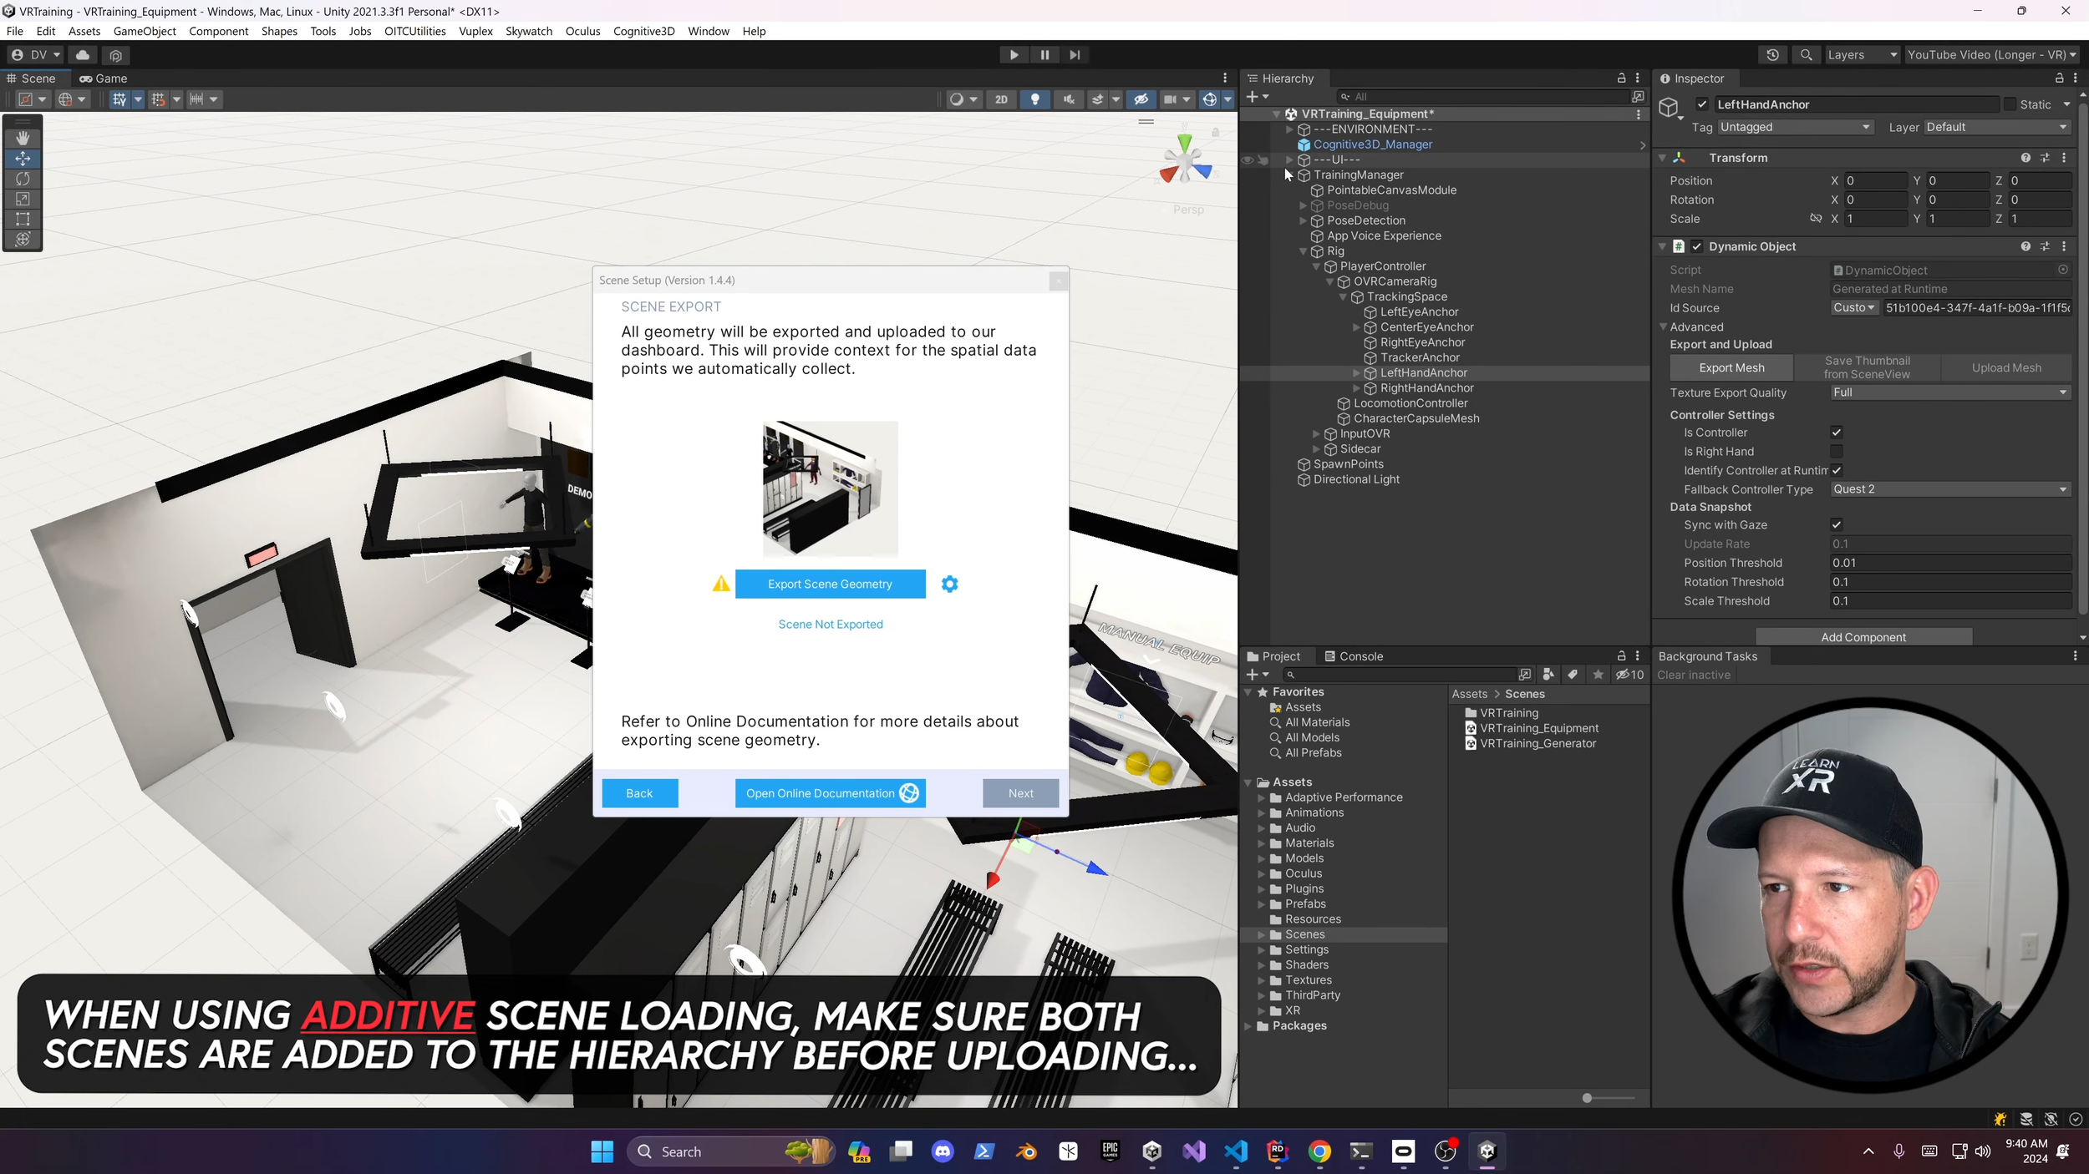This screenshot has width=2089, height=1174.
Task: Uncheck Sync with Gaze checkbox
Action: tap(1836, 525)
